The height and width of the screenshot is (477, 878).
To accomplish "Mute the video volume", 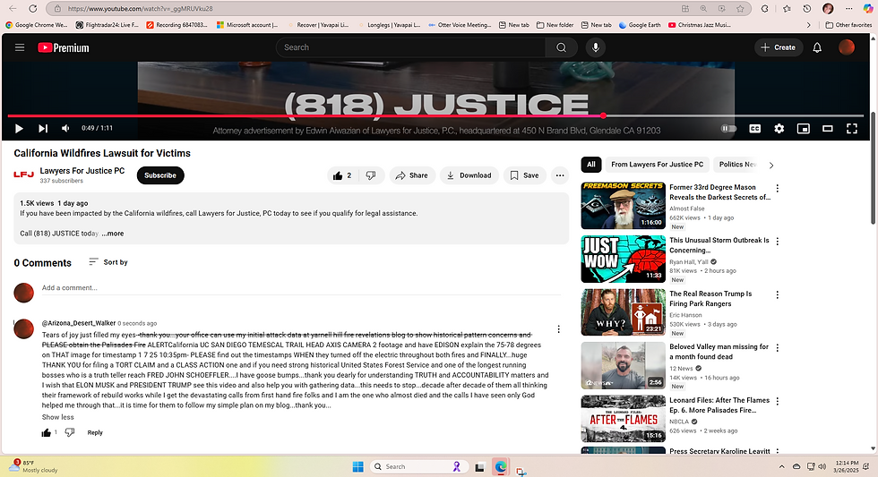I will (65, 129).
